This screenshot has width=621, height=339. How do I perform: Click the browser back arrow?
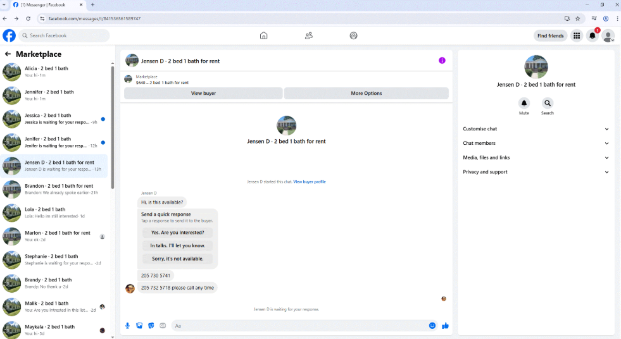[5, 18]
